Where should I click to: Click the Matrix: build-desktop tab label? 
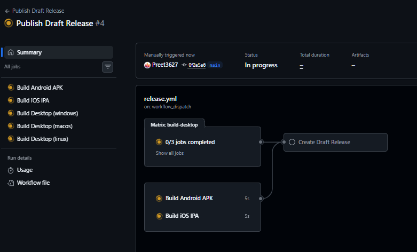point(174,125)
